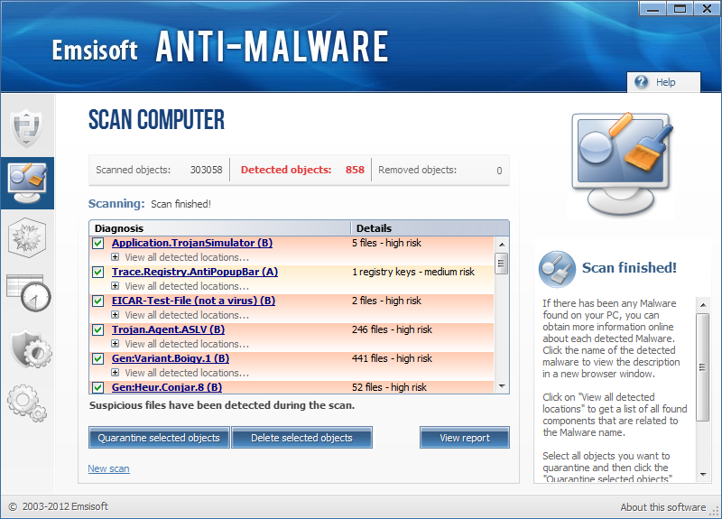Click the Details column header

click(x=430, y=228)
